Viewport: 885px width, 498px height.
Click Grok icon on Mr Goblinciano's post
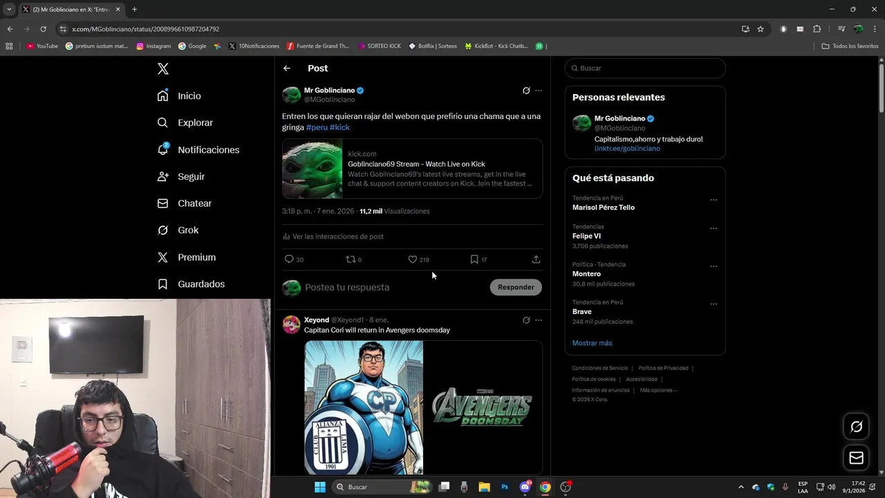[526, 91]
